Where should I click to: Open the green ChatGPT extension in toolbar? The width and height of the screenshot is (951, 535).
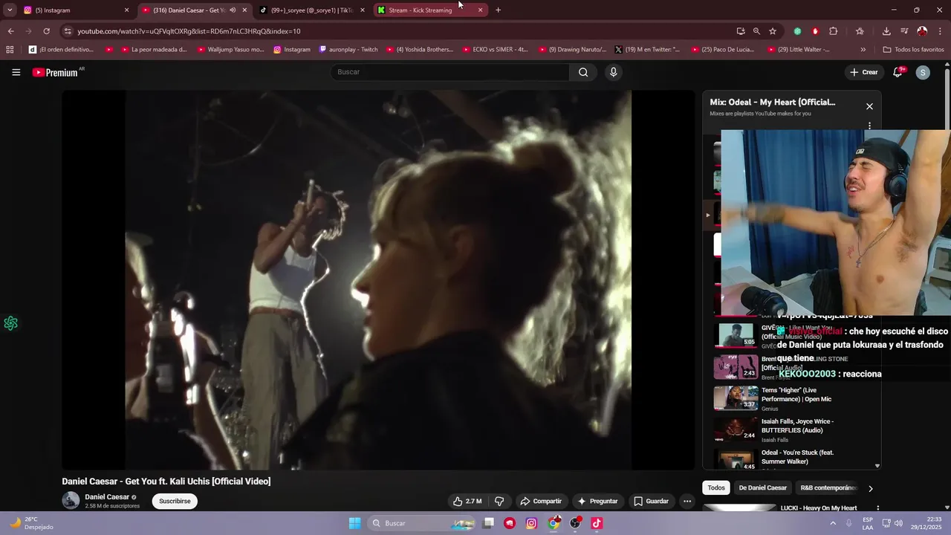[797, 31]
